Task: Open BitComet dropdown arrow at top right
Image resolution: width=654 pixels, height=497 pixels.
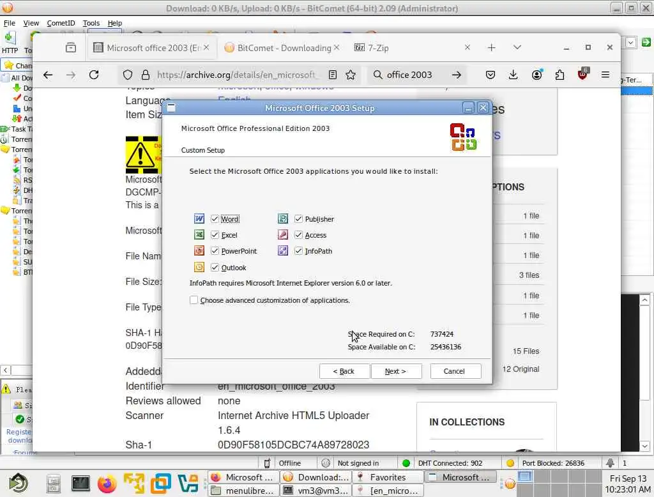Action: coord(630,42)
